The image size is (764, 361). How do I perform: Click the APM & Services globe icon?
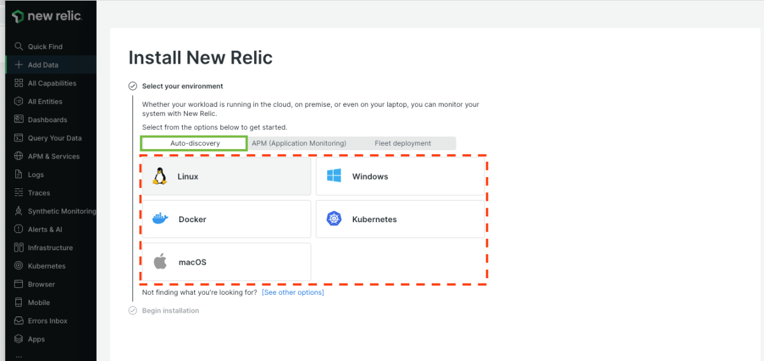click(18, 156)
